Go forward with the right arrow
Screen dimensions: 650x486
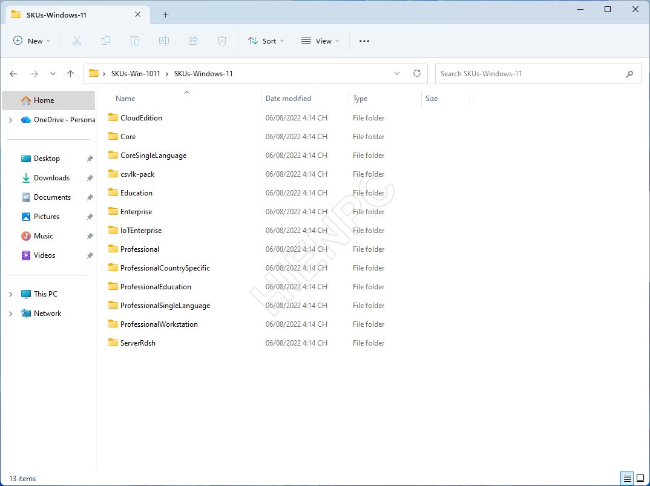[34, 74]
